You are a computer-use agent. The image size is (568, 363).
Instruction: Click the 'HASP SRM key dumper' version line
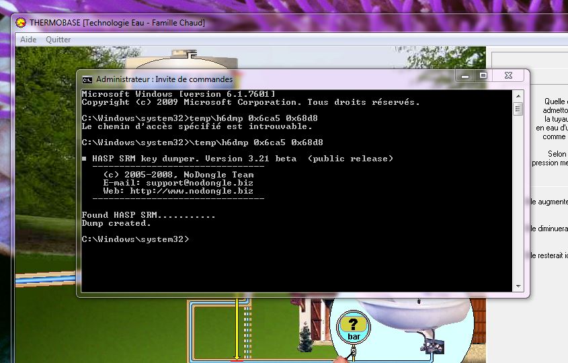coord(237,159)
